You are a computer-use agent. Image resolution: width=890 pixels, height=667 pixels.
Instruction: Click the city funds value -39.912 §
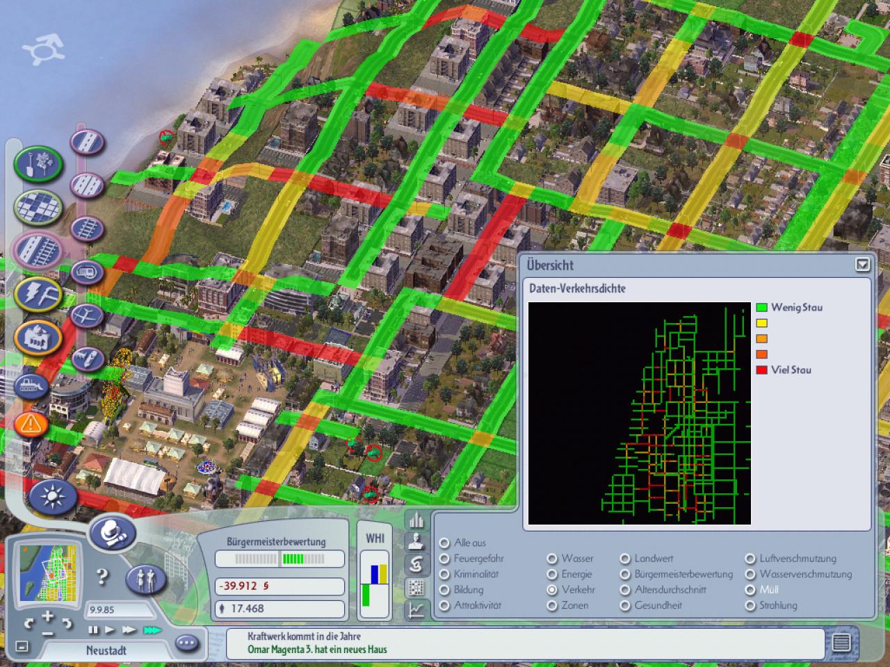pos(280,586)
